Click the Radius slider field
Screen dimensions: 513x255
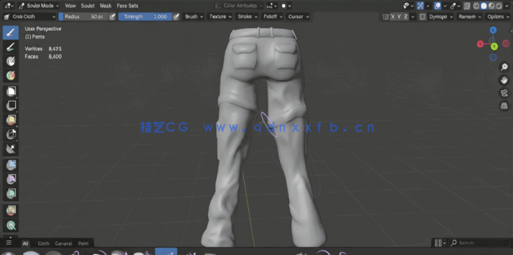click(x=83, y=17)
